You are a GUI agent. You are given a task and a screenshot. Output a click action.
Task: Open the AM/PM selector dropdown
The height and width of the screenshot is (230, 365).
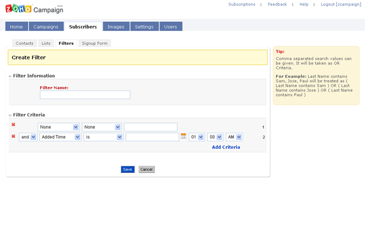[x=234, y=137]
